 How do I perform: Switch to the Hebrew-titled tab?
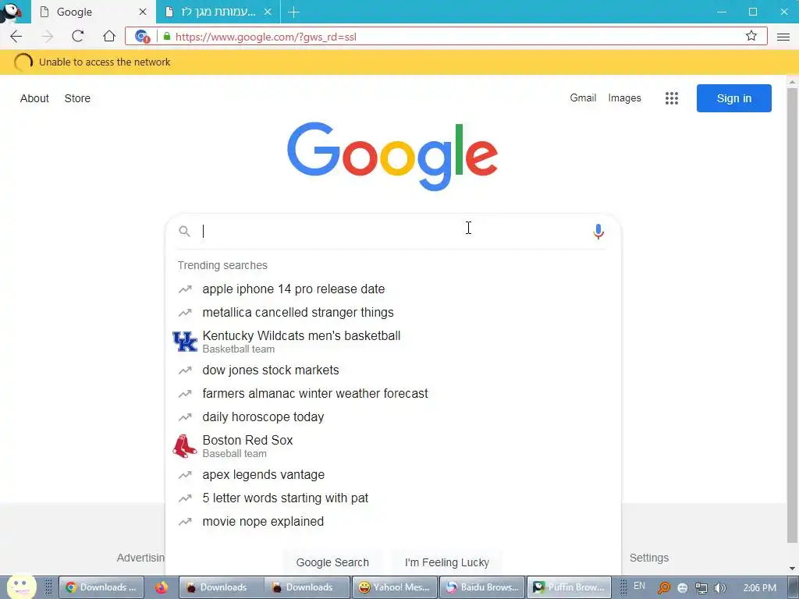coord(218,12)
